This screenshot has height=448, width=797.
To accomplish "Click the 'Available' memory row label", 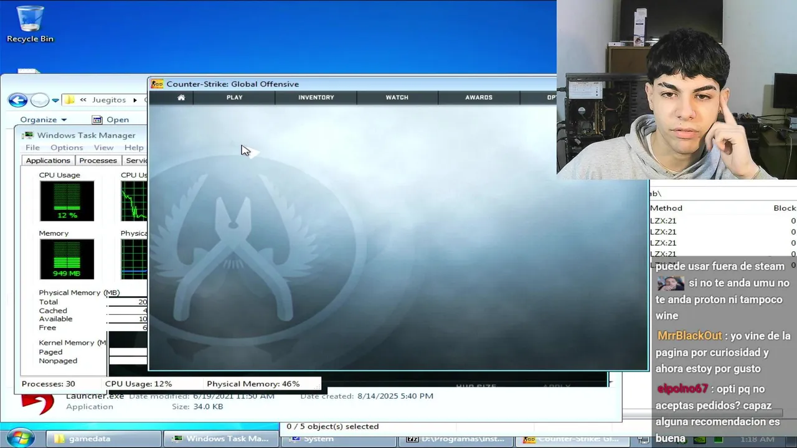I will pyautogui.click(x=55, y=319).
